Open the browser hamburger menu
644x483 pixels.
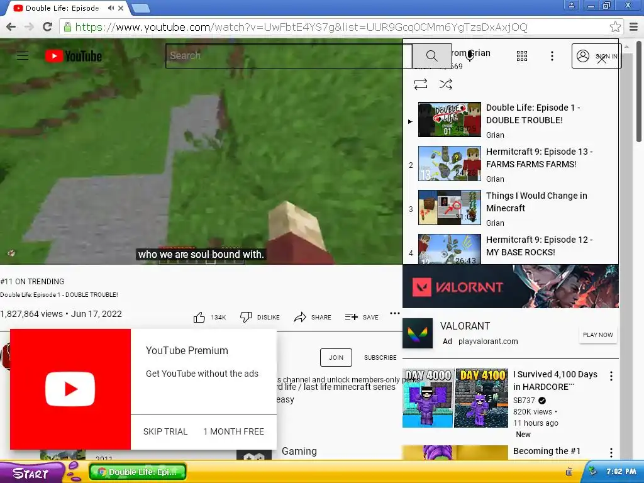(634, 27)
